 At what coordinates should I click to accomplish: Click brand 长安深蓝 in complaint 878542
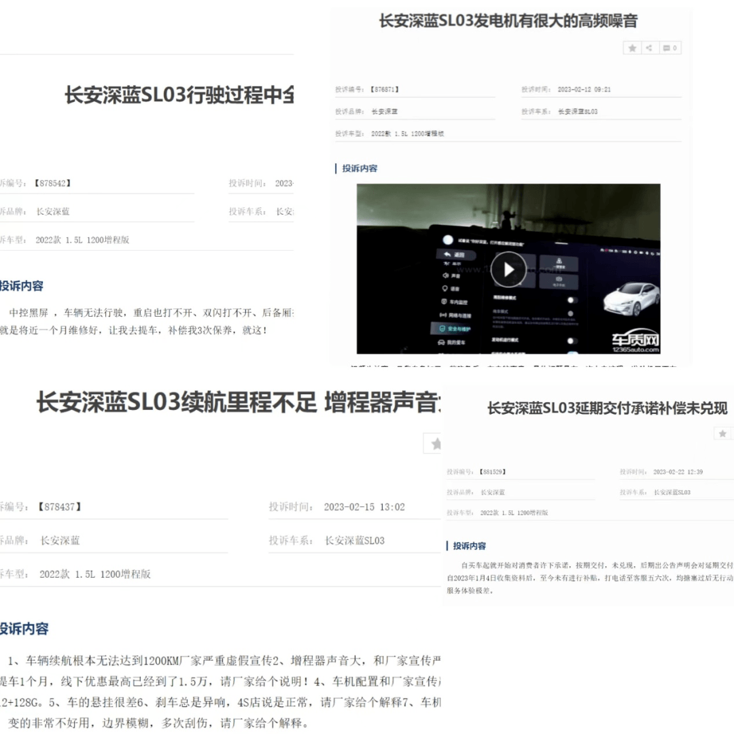click(53, 211)
